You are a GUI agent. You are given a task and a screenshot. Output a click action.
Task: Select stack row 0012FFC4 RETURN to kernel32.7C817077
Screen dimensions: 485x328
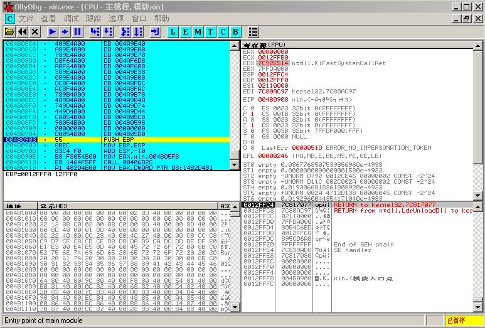(x=357, y=204)
